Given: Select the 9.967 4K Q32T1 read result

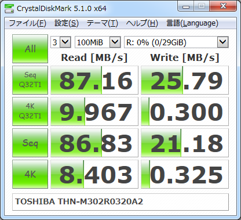Looking at the screenshot, I should point(94,111).
